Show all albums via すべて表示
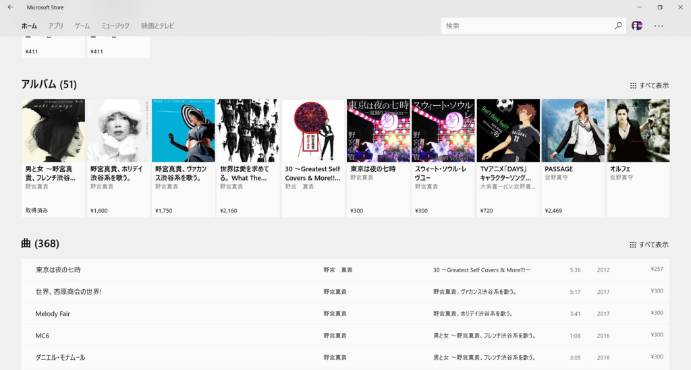 point(654,86)
